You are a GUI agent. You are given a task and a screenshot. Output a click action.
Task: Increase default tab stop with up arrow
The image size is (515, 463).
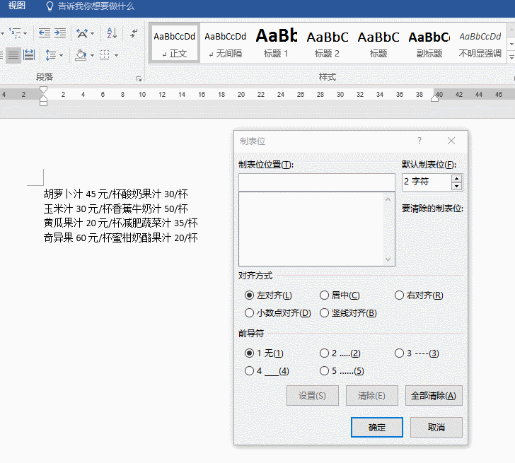coord(456,178)
